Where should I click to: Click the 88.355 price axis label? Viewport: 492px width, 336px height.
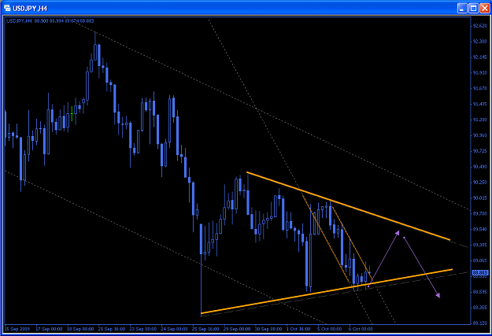click(x=480, y=307)
